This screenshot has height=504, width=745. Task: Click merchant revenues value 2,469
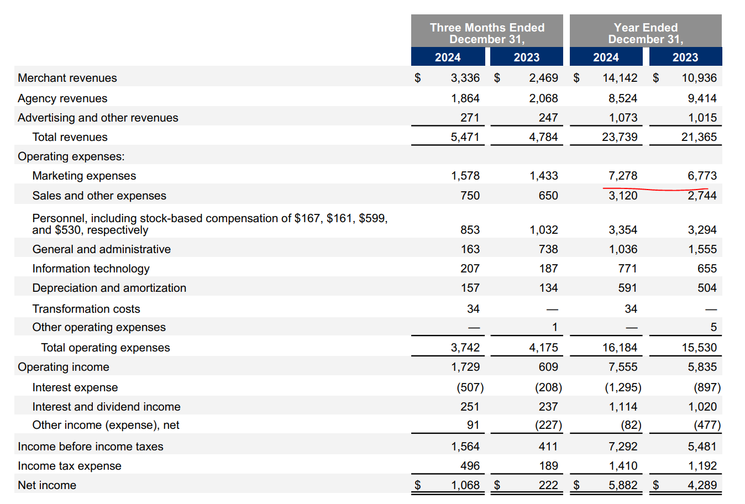click(543, 78)
